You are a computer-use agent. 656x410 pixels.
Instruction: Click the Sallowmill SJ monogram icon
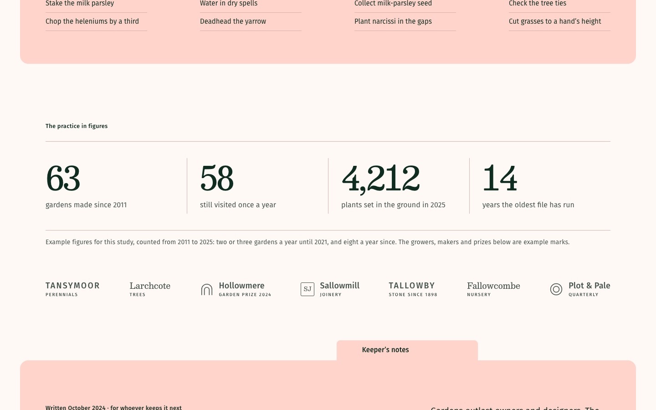click(x=307, y=289)
